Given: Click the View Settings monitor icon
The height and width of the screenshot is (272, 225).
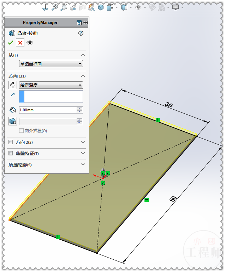Looking at the screenshot, I should point(176,7).
